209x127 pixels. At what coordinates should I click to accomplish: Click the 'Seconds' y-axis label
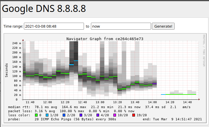click(x=6, y=70)
